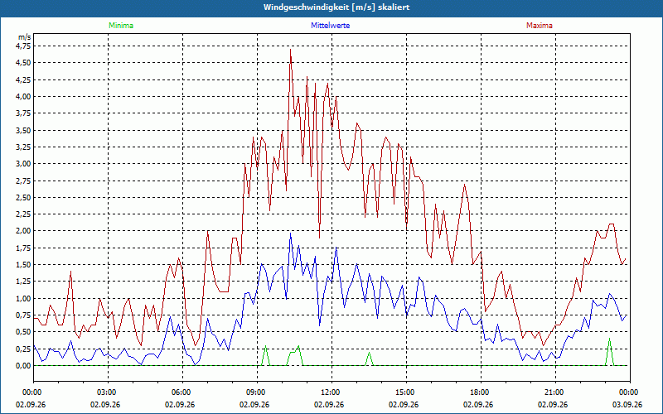Click the 4,75 y-axis value

point(23,46)
